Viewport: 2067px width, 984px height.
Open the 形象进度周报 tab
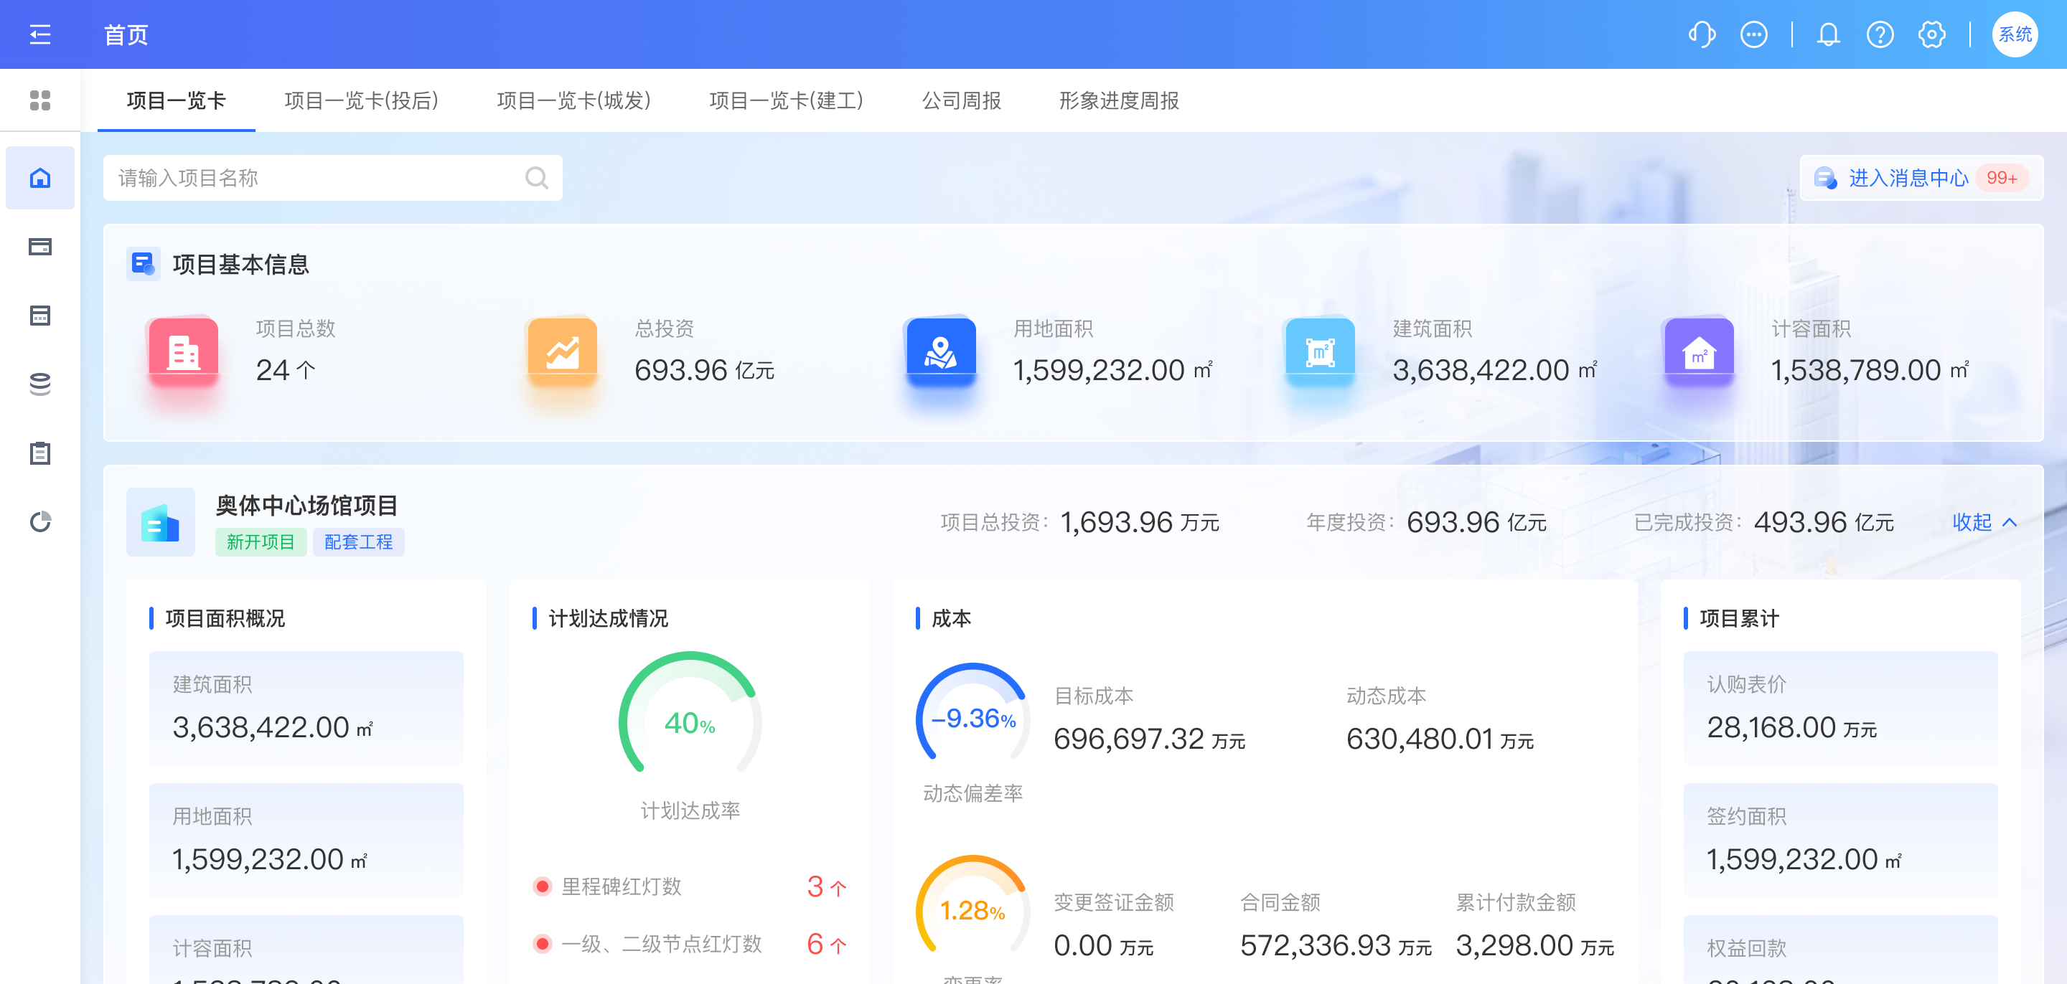[x=1119, y=100]
